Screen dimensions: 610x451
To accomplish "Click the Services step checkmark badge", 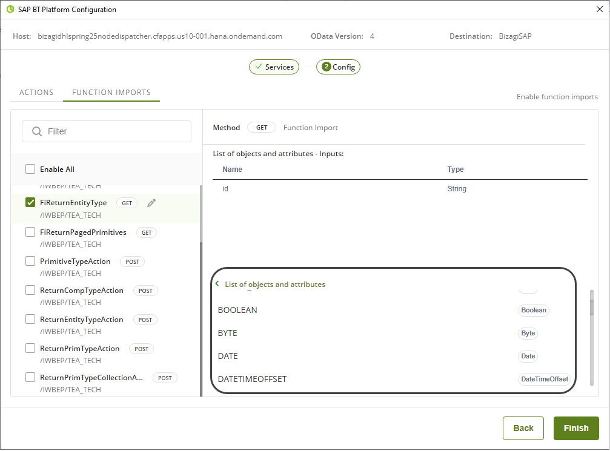I will point(259,67).
